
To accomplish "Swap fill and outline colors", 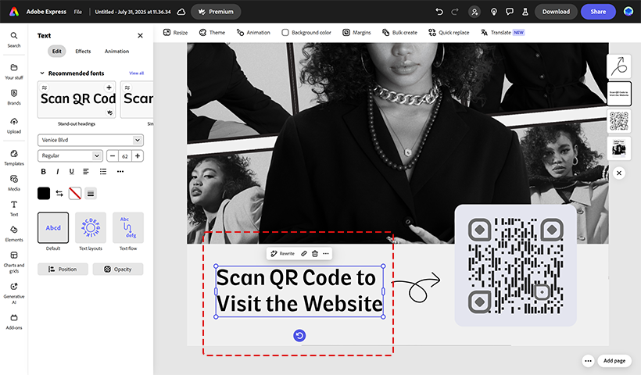I will click(x=59, y=194).
